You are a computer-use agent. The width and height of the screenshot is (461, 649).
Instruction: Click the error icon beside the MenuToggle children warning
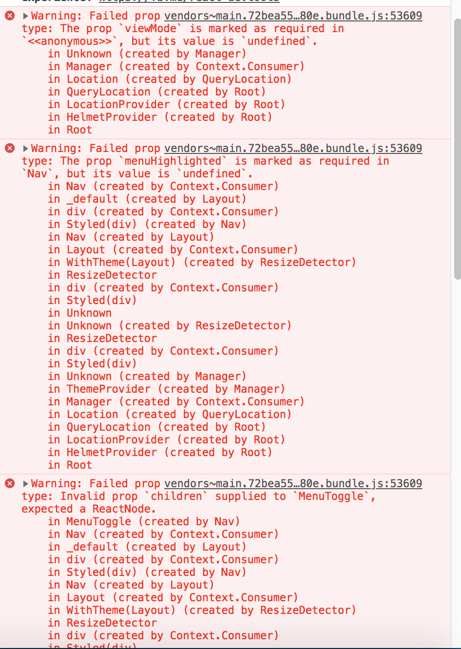(9, 483)
